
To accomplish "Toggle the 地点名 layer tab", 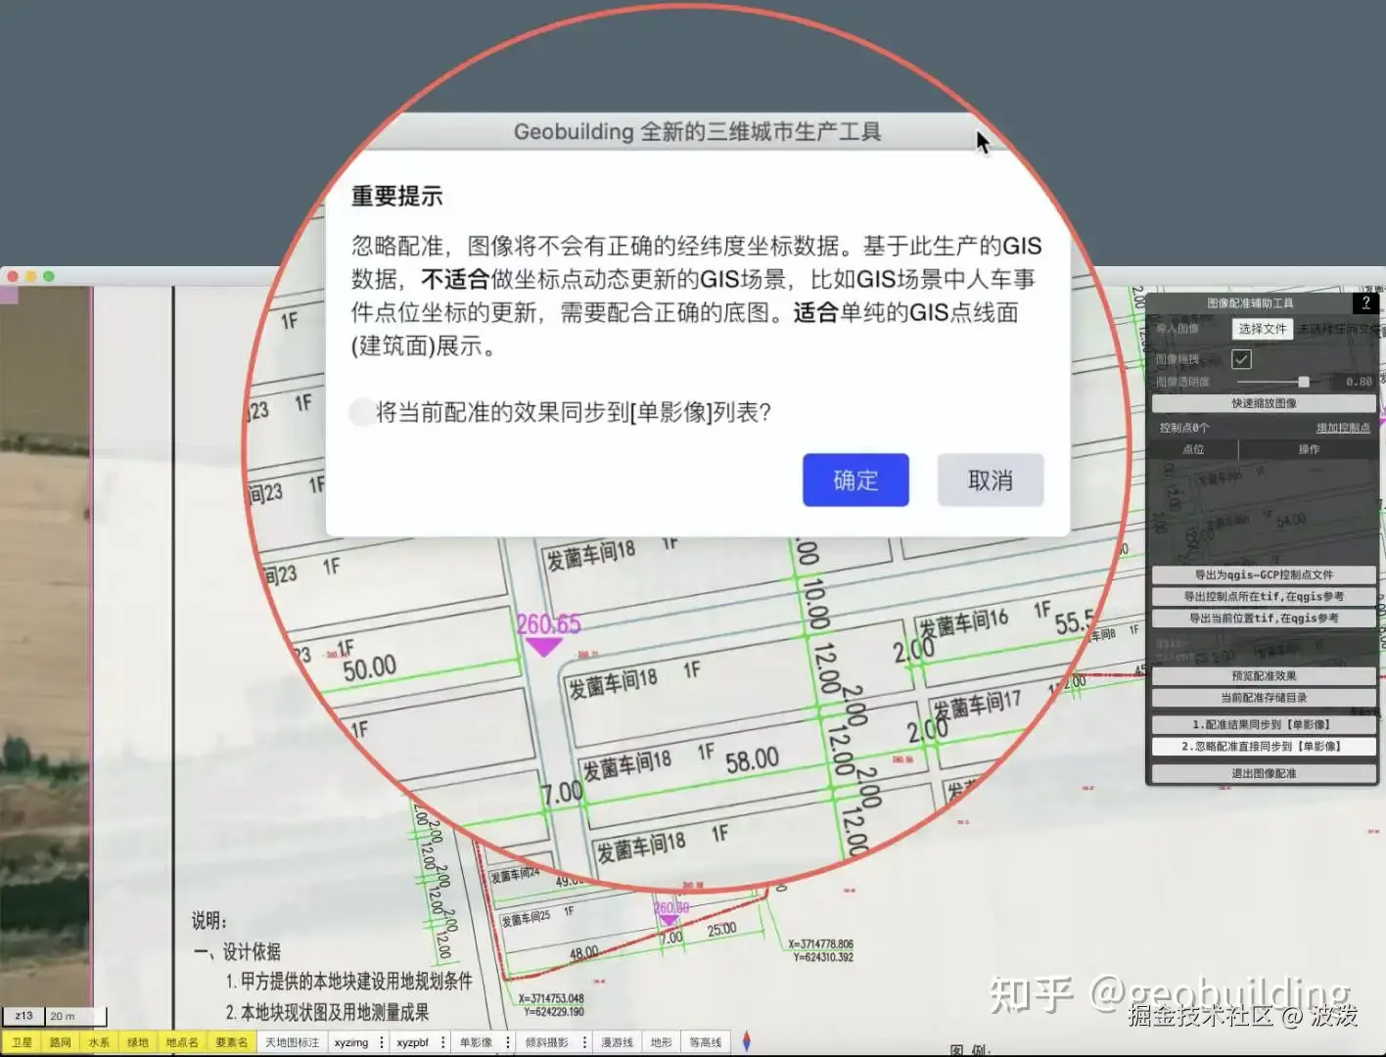I will [x=182, y=1042].
